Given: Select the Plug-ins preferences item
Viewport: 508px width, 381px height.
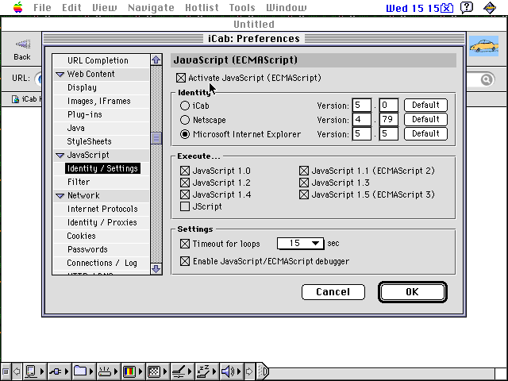Looking at the screenshot, I should (85, 114).
